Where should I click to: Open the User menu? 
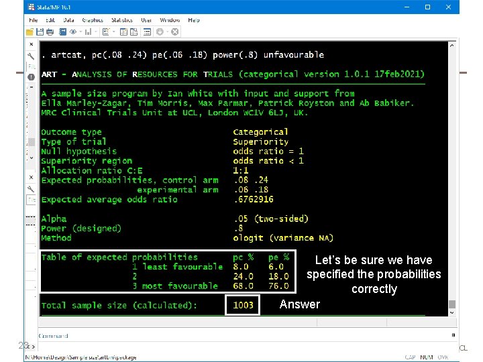[146, 20]
